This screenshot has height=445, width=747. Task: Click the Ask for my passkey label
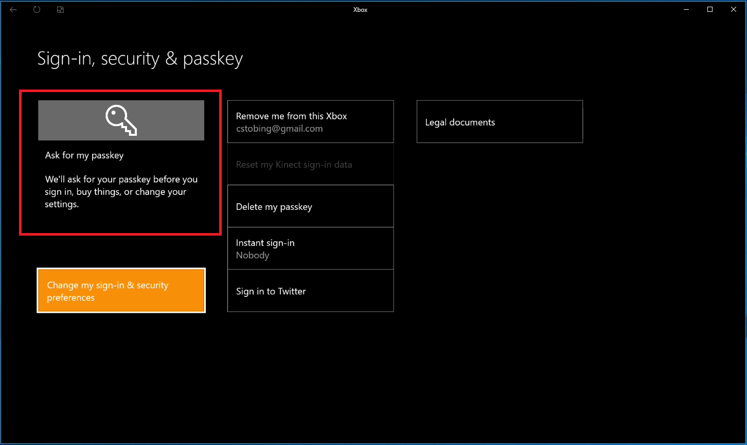pyautogui.click(x=84, y=155)
